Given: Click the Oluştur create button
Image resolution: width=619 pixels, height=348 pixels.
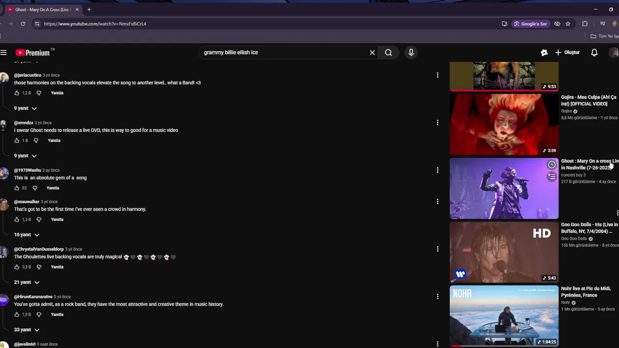Looking at the screenshot, I should pyautogui.click(x=567, y=53).
